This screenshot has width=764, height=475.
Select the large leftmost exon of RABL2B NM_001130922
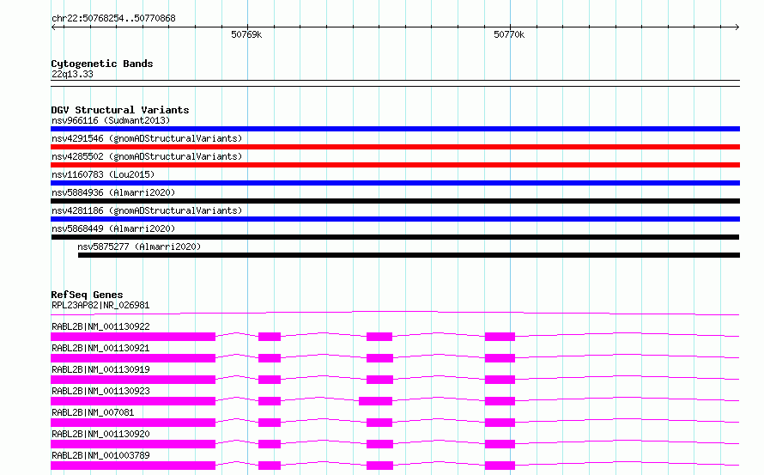click(133, 337)
